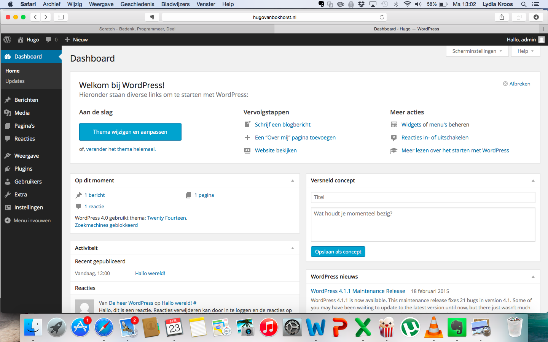Image resolution: width=548 pixels, height=342 pixels.
Task: Click the Safari share button
Action: [502, 17]
